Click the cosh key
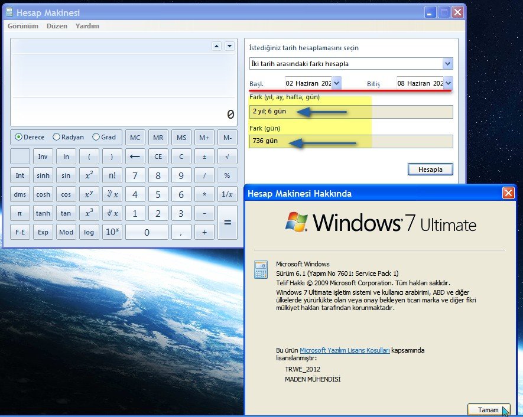Image resolution: width=523 pixels, height=417 pixels. pos(43,194)
